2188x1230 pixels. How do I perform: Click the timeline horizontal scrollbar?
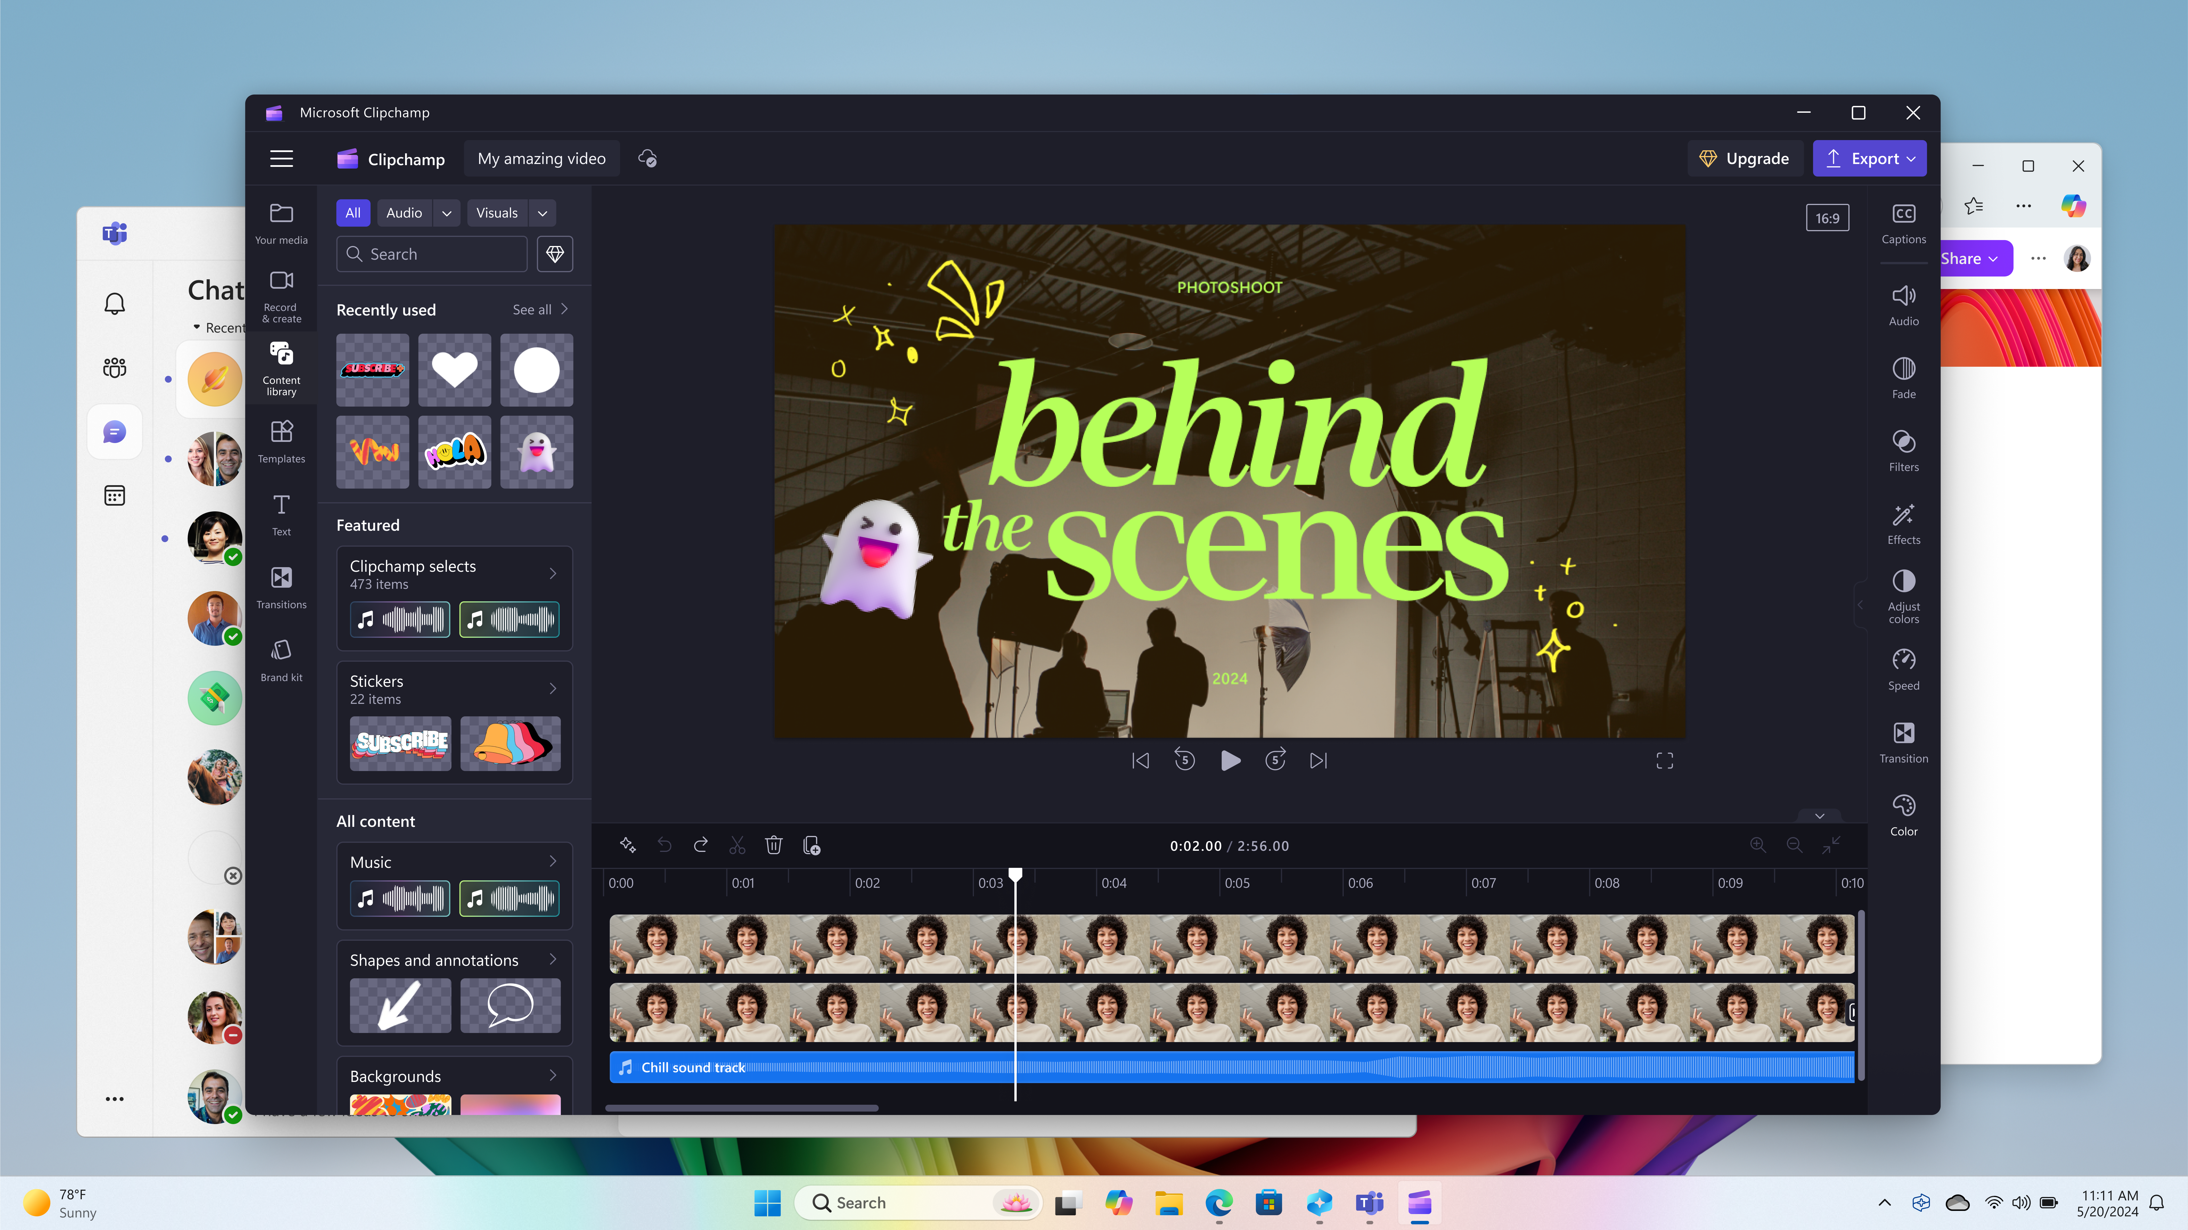[741, 1108]
